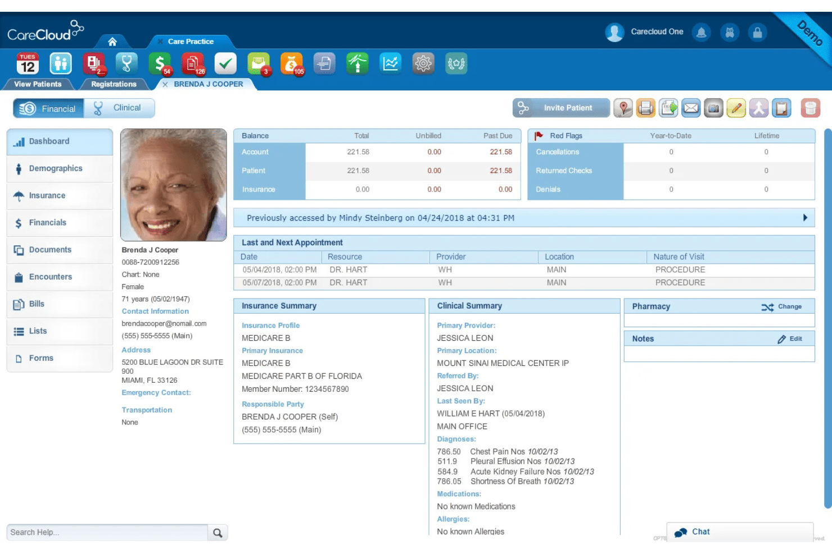Screen dimensions: 832x554
Task: Open the blue analytics chart icon
Action: [x=390, y=63]
